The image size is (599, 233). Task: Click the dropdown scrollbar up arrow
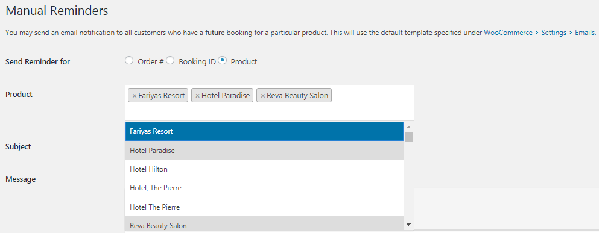point(408,126)
